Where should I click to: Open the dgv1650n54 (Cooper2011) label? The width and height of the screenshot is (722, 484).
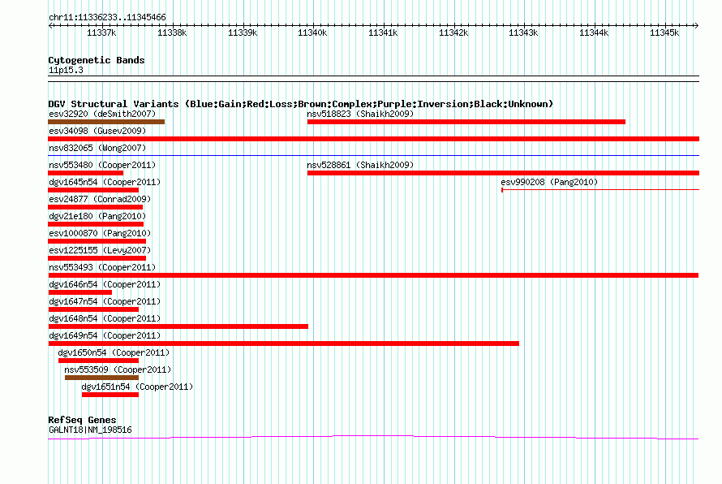pyautogui.click(x=114, y=352)
